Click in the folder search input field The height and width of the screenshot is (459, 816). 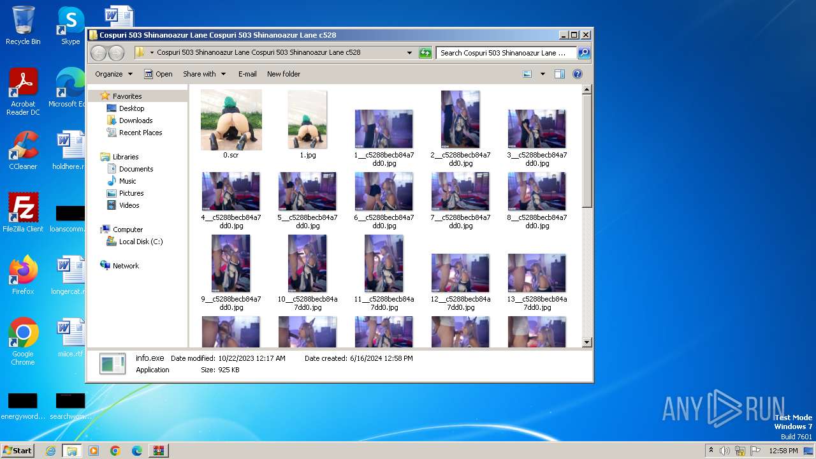[507, 53]
